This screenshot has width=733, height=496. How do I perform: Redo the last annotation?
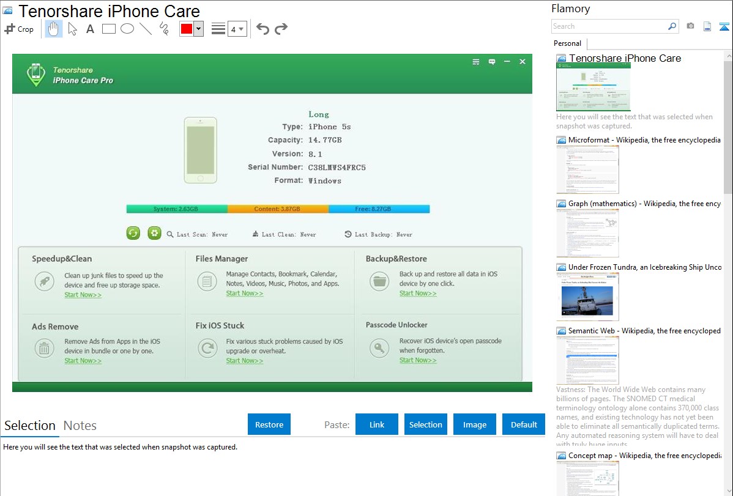(x=281, y=29)
